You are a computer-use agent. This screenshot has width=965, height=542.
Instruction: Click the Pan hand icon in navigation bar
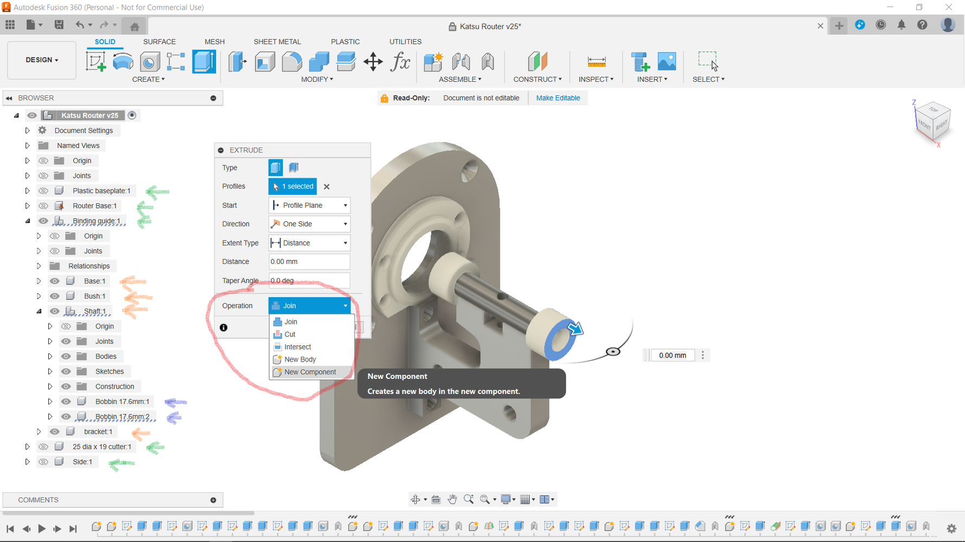[x=452, y=499]
